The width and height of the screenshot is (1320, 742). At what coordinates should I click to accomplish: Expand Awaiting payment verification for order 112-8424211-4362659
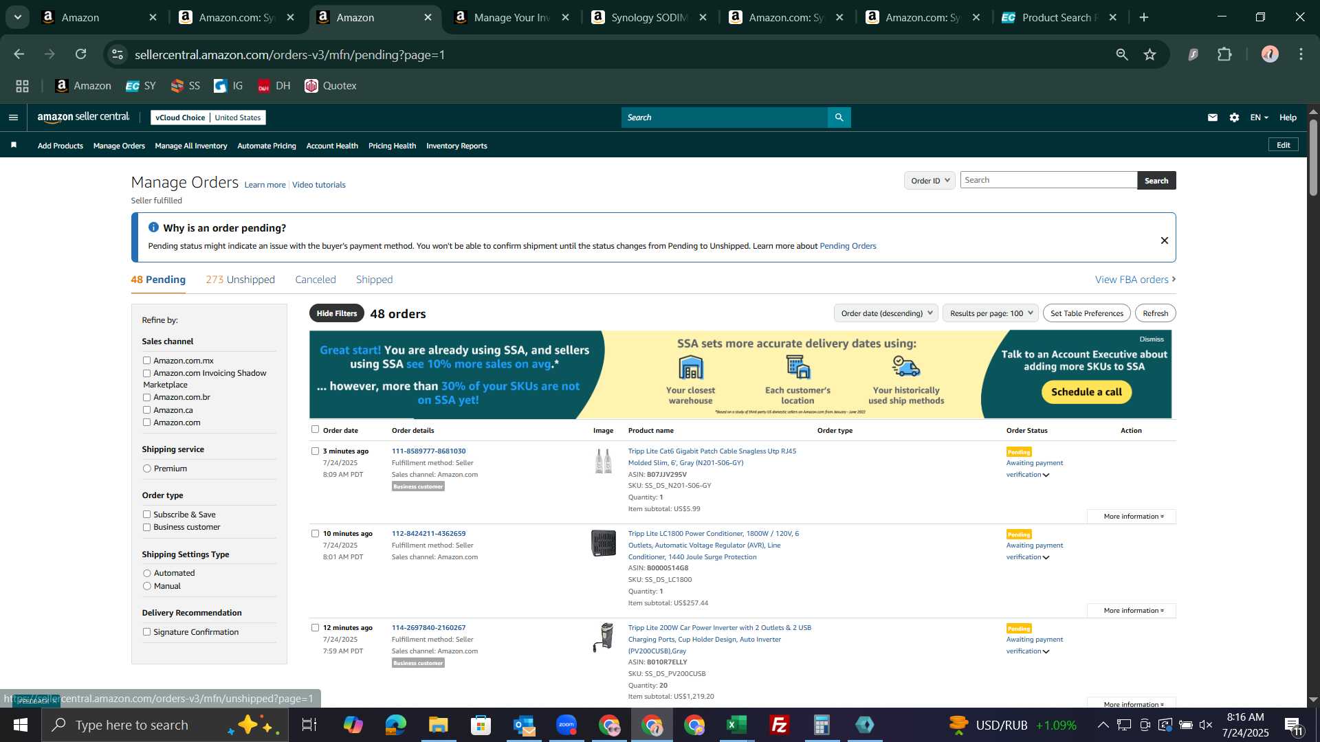[1046, 557]
